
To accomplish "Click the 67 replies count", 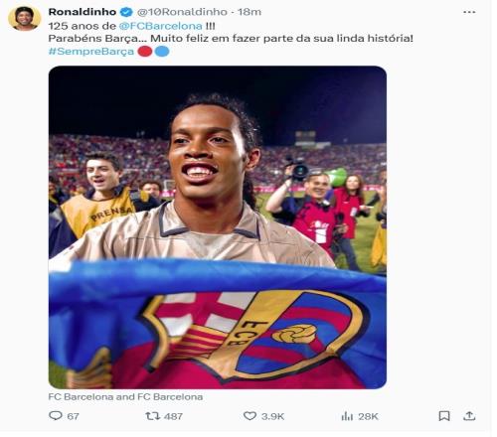I will pyautogui.click(x=73, y=416).
